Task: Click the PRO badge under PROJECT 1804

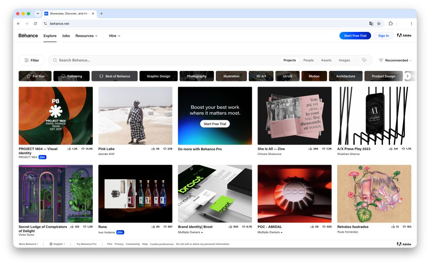Action: click(42, 157)
